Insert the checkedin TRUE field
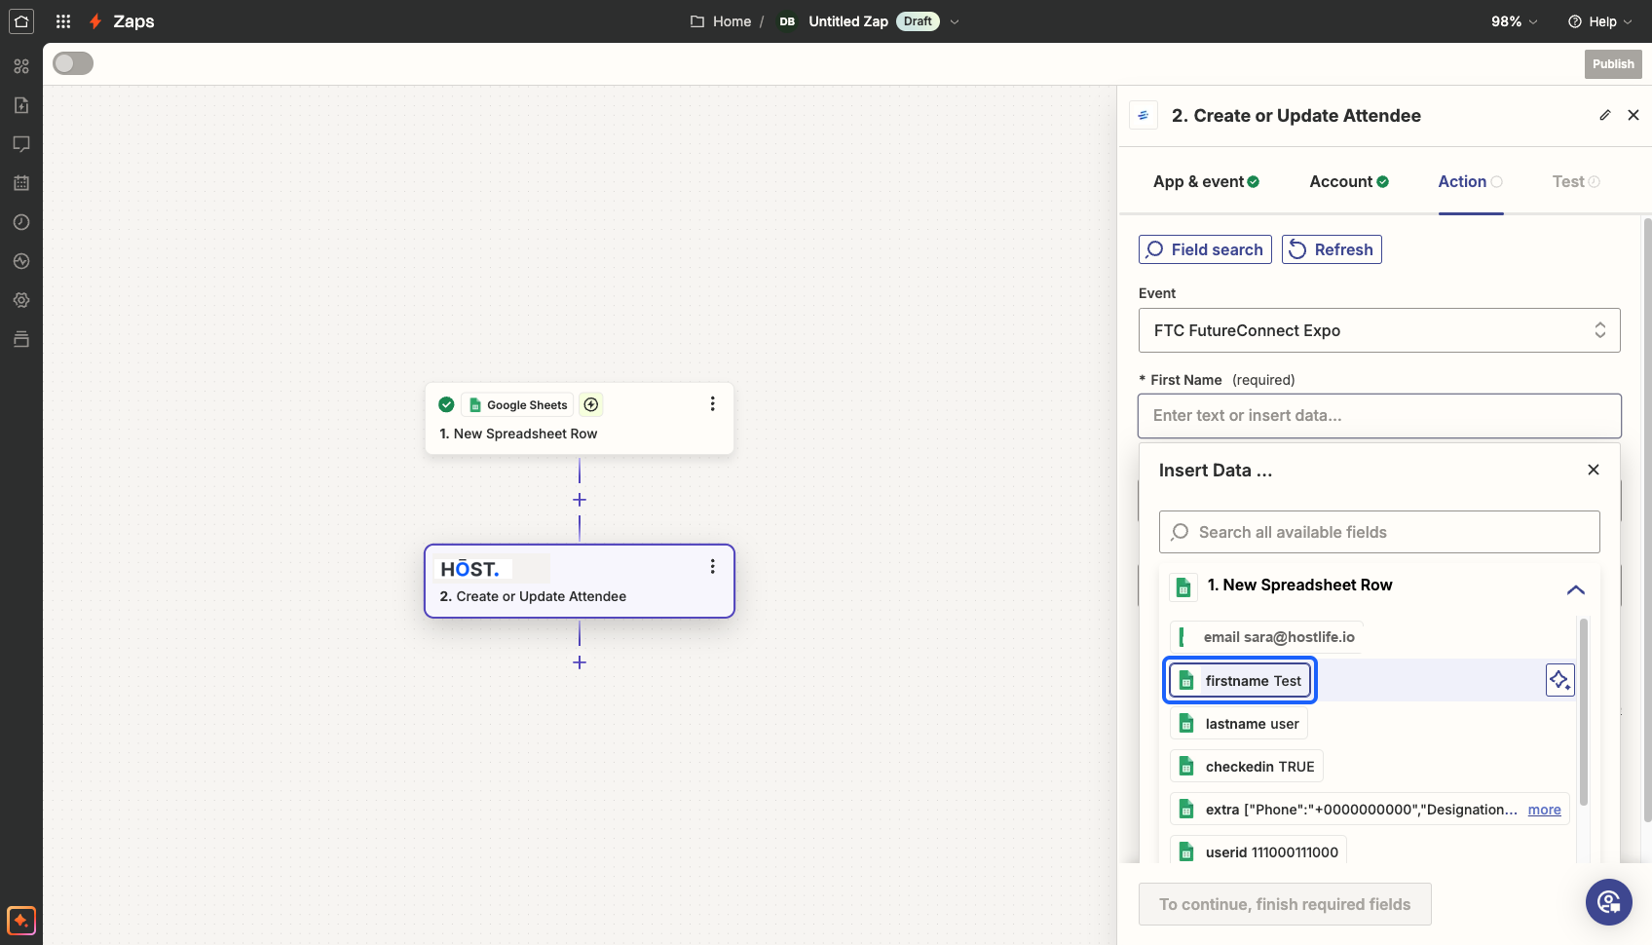This screenshot has height=945, width=1652. (x=1247, y=766)
